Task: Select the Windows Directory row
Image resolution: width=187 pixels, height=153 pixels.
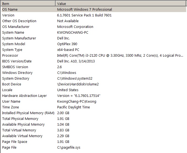Action: click(x=94, y=73)
